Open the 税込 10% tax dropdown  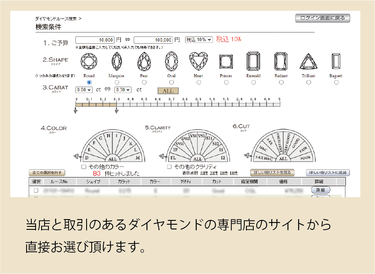coord(198,39)
